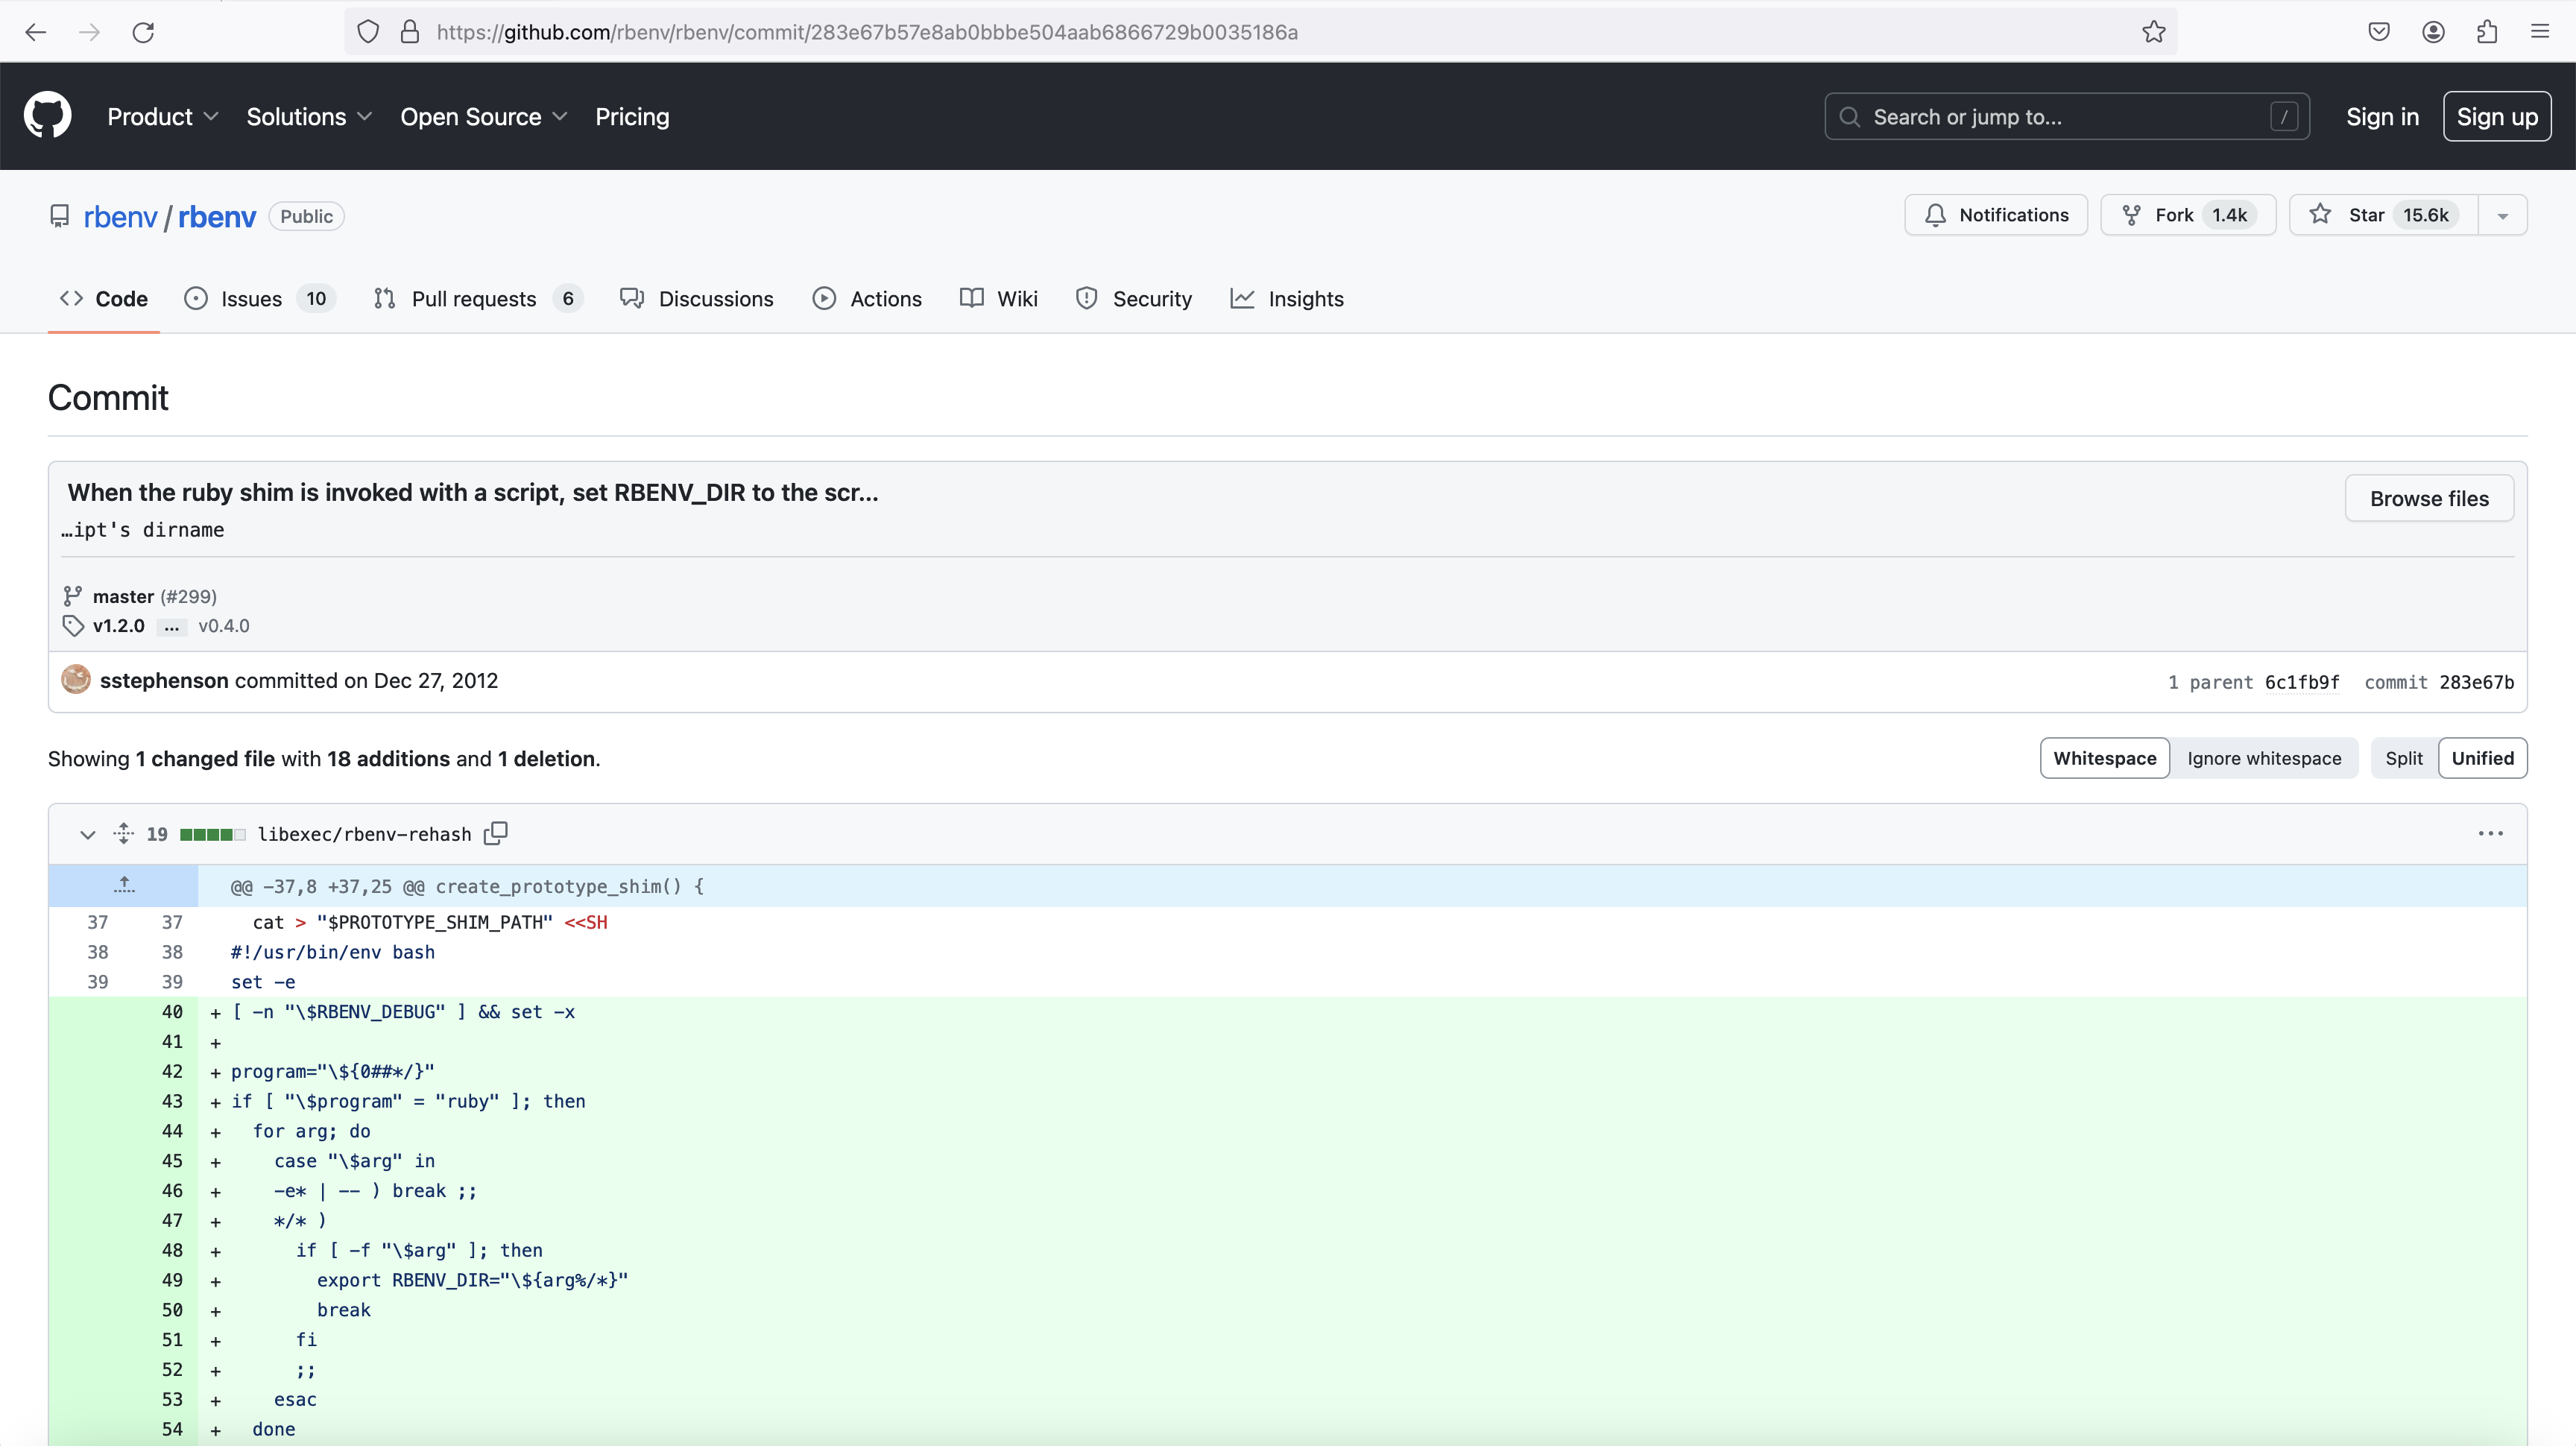Open the Wiki tab

tap(999, 299)
